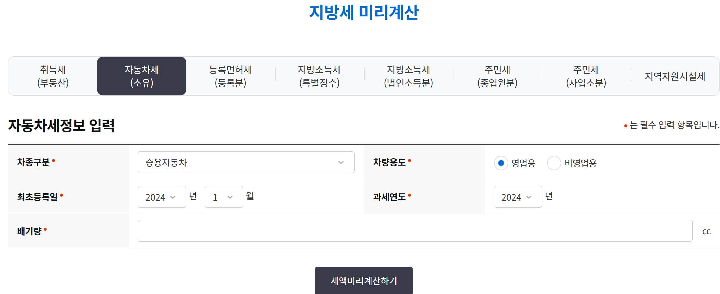Click the chevron icon on the 최초등록일 year selector
Screen dimensions: 720x294
click(173, 197)
